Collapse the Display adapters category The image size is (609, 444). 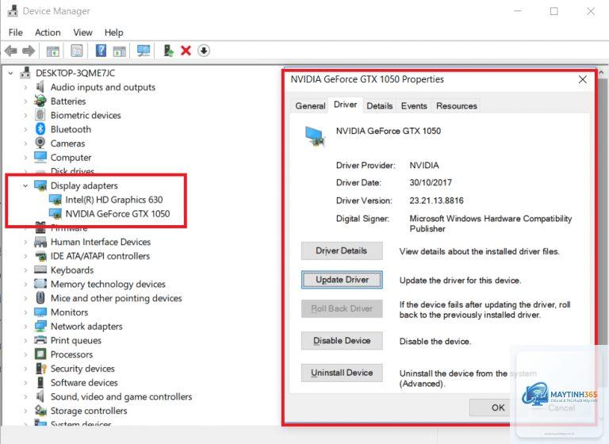click(25, 186)
